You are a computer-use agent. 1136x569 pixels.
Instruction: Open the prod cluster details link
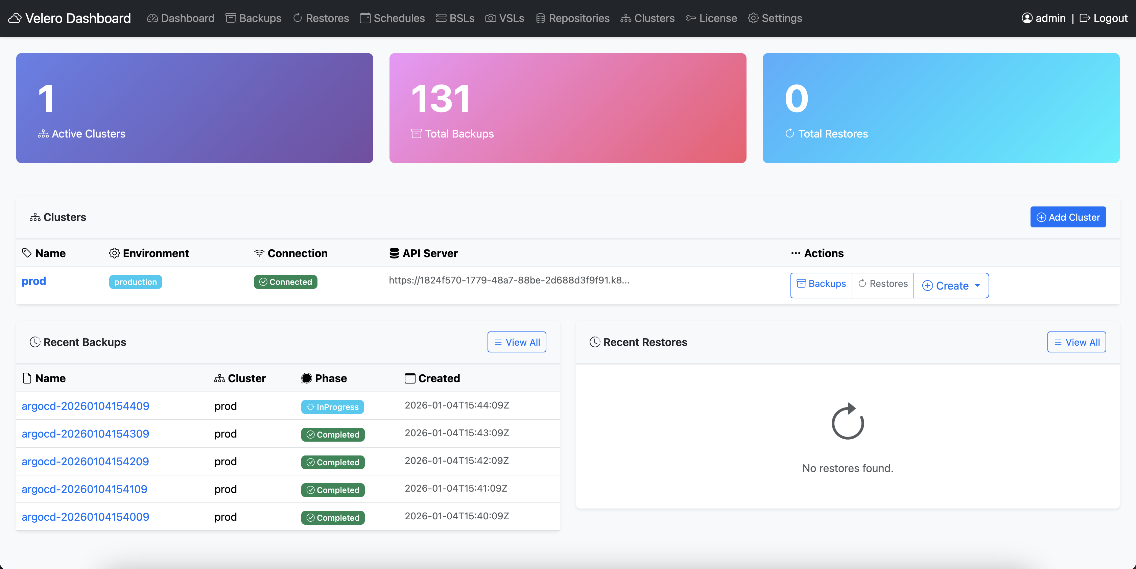point(34,281)
